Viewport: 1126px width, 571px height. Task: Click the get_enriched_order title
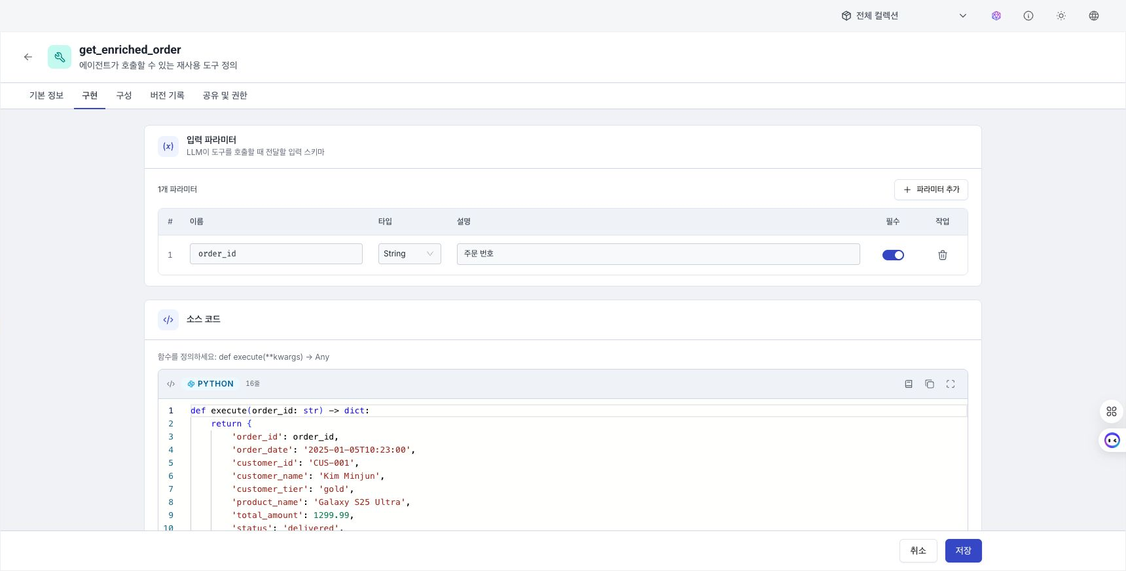130,50
